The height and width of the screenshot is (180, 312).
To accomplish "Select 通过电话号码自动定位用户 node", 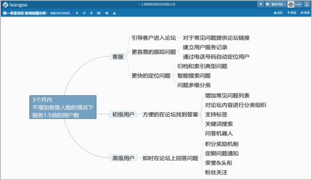I will coord(216,57).
